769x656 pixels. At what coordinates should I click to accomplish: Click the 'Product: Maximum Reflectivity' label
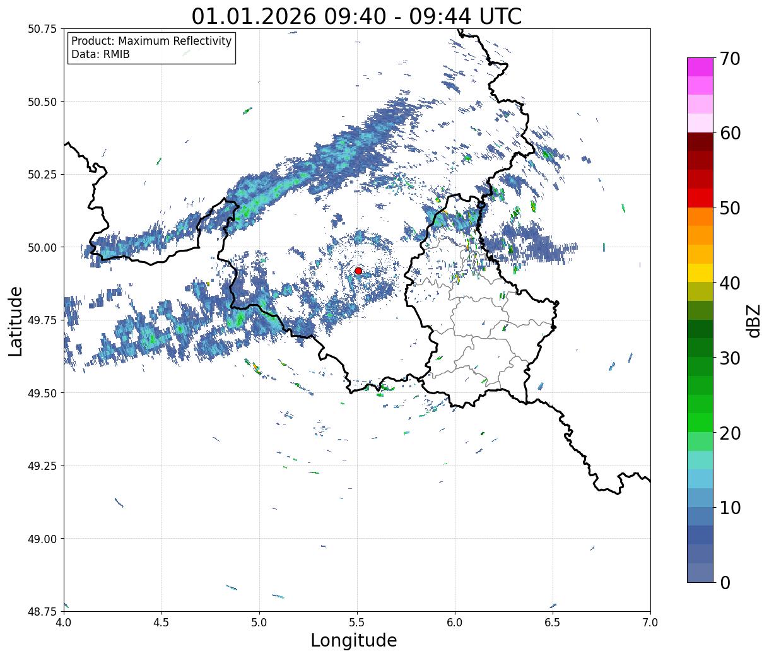click(151, 41)
